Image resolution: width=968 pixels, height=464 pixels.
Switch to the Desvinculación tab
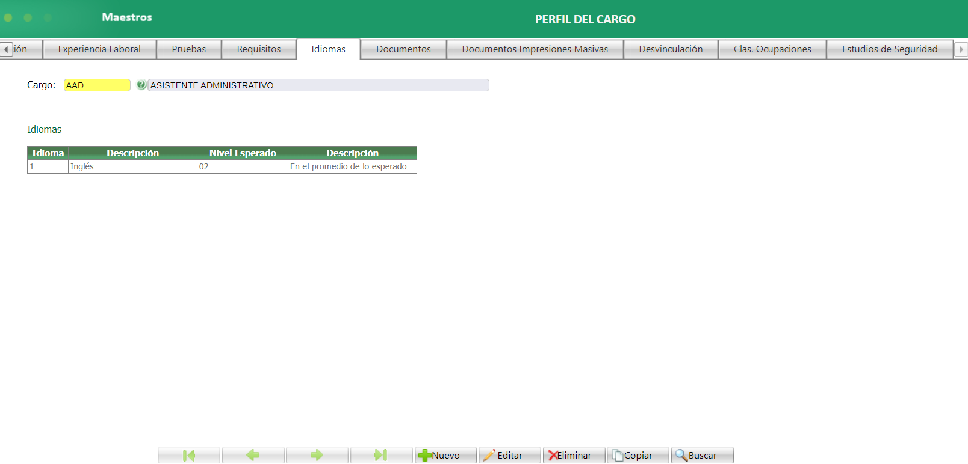(671, 49)
